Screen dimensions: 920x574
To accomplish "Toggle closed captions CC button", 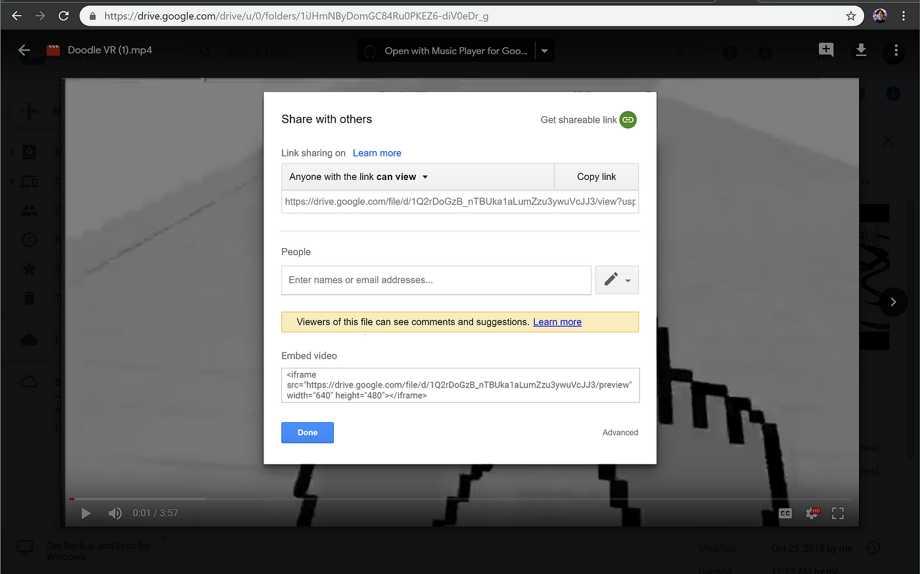I will (785, 514).
